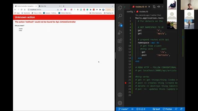Select the top-left video participant thumbnail

[172, 5]
